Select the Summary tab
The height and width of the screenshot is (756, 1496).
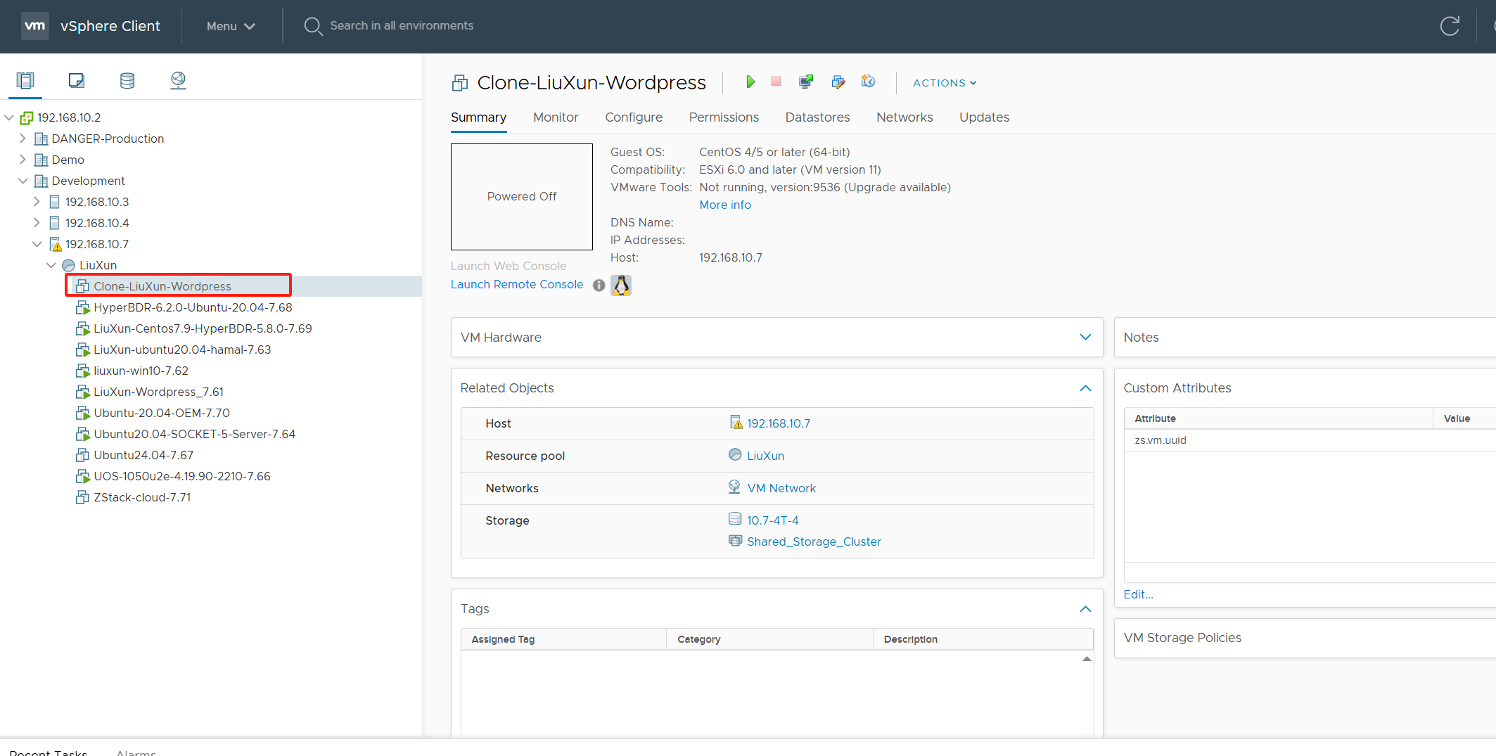coord(478,117)
